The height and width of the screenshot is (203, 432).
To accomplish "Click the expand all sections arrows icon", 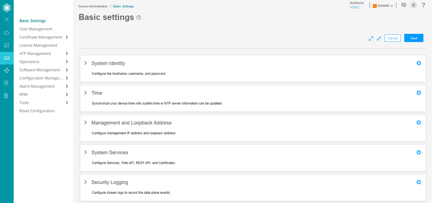I will click(x=371, y=39).
